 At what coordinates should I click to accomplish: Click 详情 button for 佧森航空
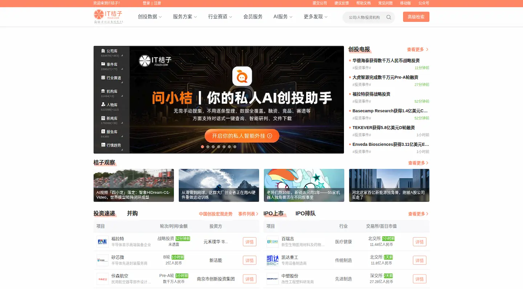(250, 279)
